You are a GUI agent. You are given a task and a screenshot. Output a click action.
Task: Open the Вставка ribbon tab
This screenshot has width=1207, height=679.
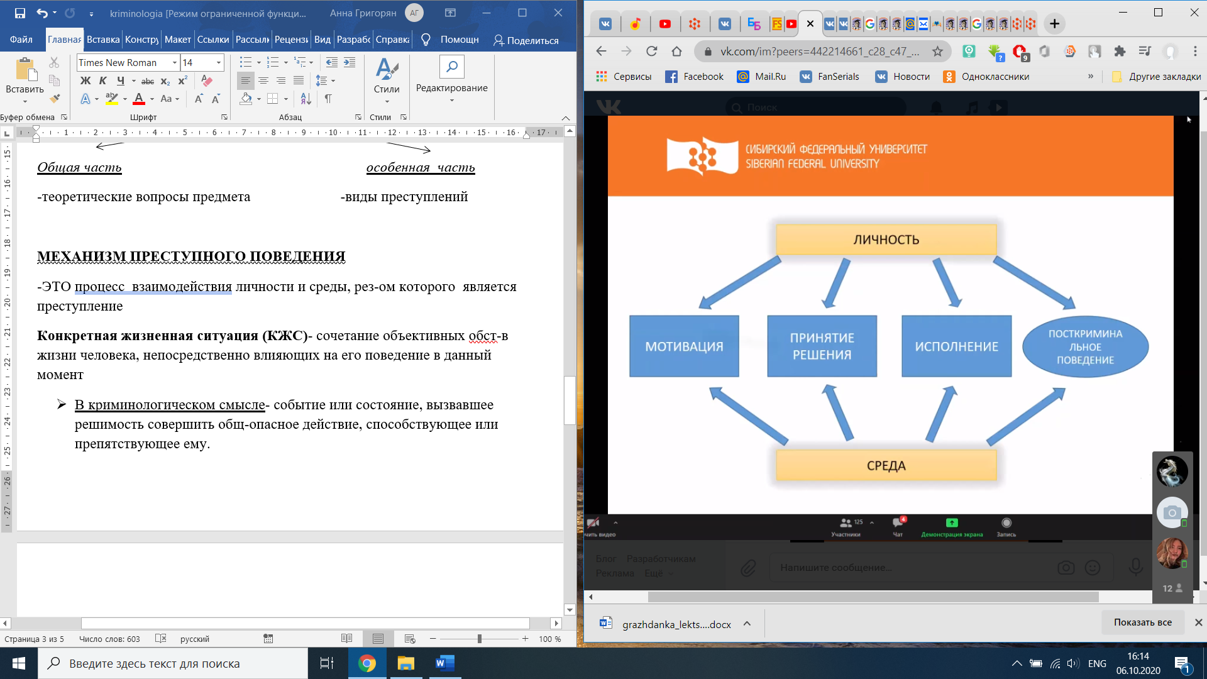pyautogui.click(x=103, y=40)
